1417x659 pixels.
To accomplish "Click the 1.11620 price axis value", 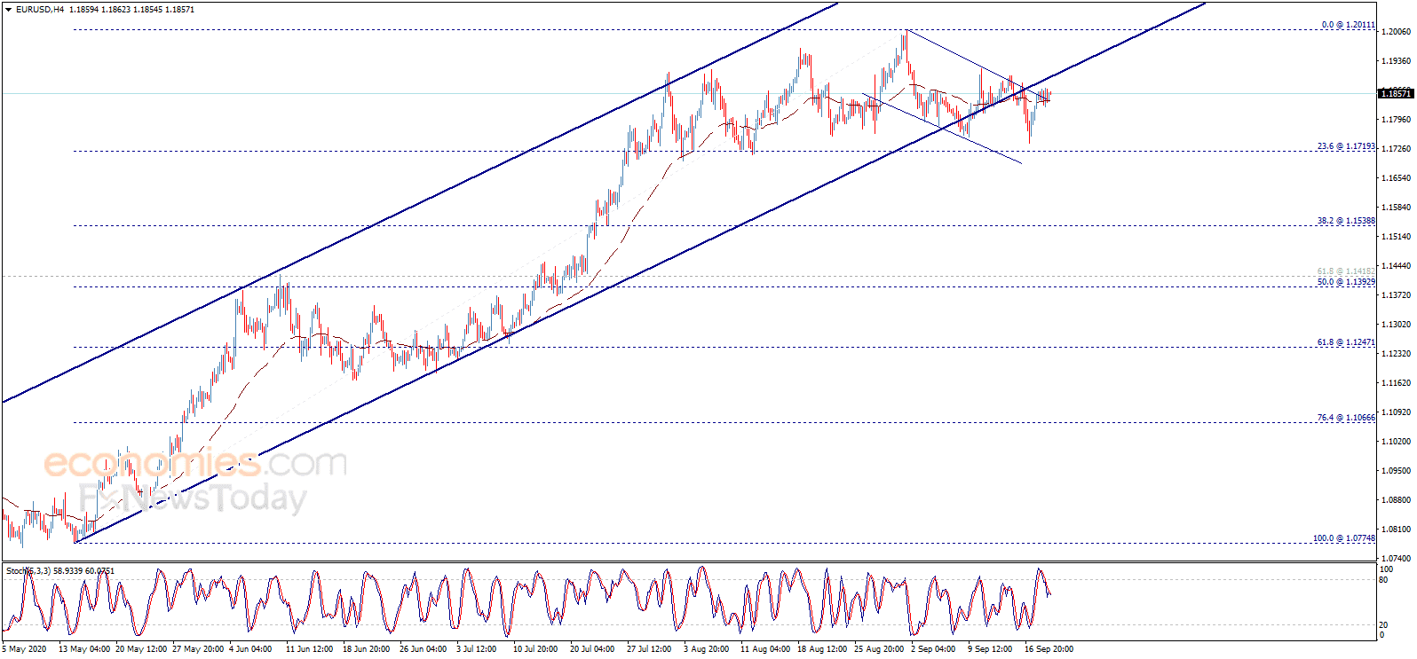I will 1397,383.
